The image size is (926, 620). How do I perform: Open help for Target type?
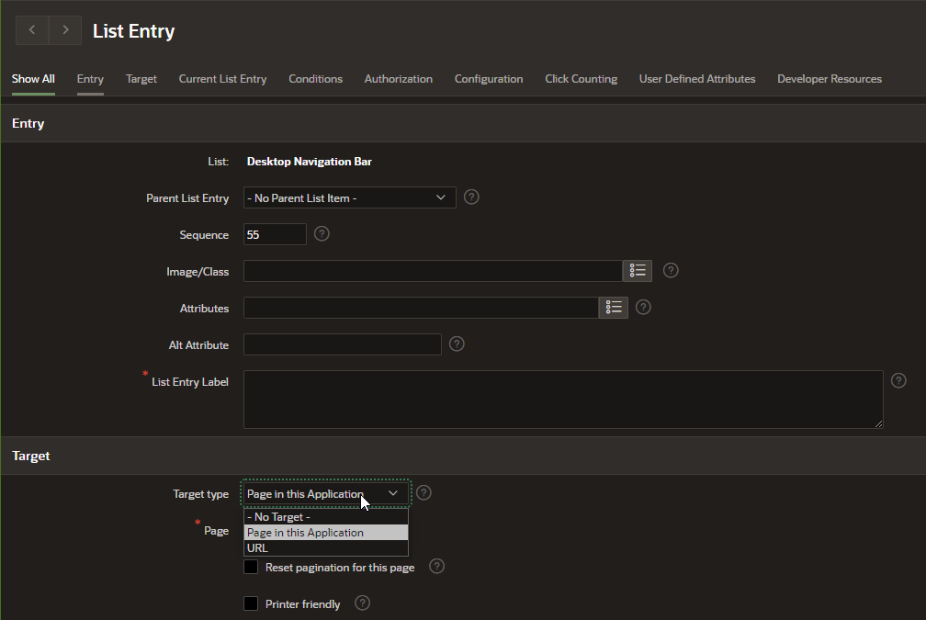tap(423, 492)
